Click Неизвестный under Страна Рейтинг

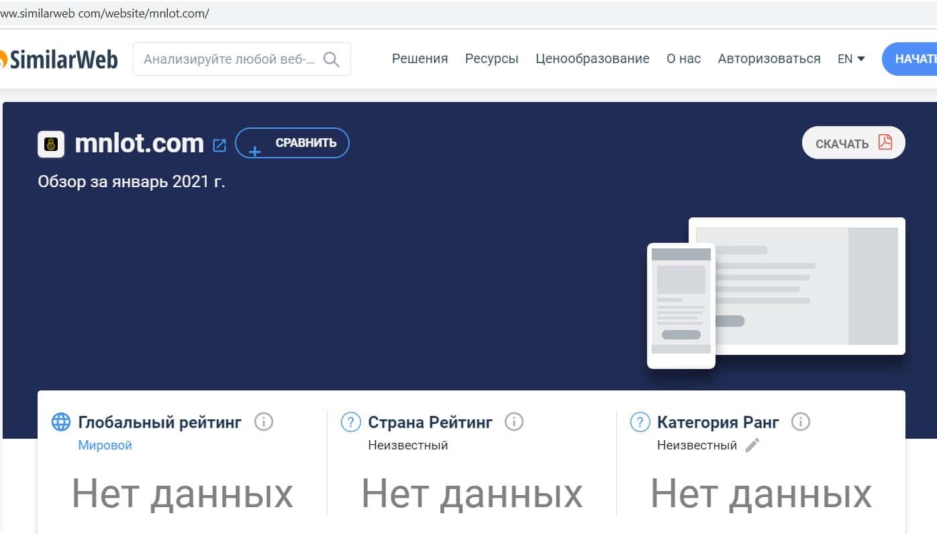[x=408, y=445]
